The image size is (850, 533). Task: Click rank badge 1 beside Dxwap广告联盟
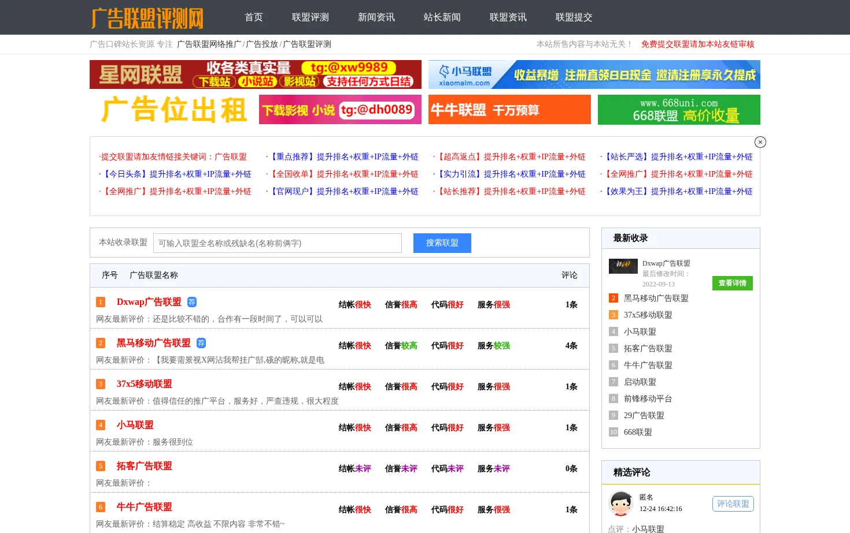(101, 302)
